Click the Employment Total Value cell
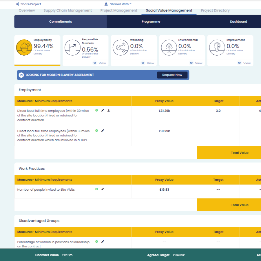261x261 pixels. coord(240,153)
